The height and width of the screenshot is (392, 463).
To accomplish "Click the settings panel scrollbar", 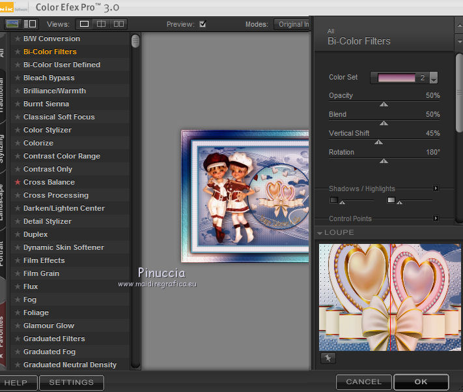I will [459, 93].
